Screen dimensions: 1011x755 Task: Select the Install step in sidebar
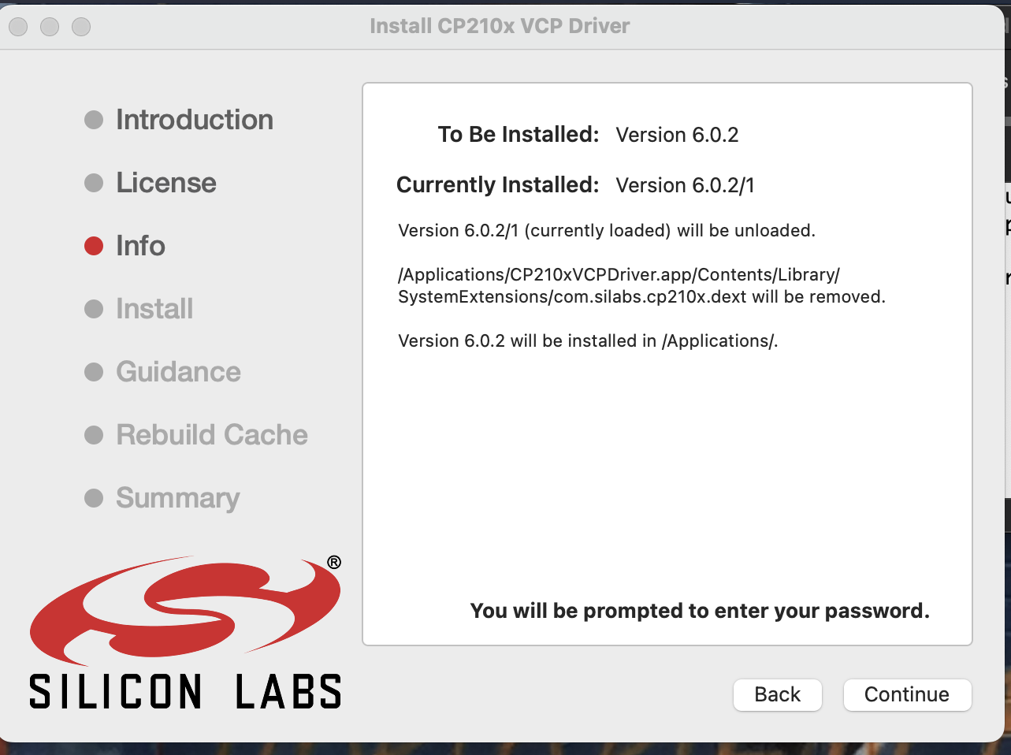(154, 309)
